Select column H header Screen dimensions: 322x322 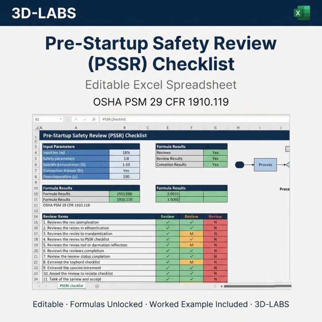coord(238,128)
